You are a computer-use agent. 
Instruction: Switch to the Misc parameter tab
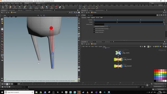click(x=102, y=17)
